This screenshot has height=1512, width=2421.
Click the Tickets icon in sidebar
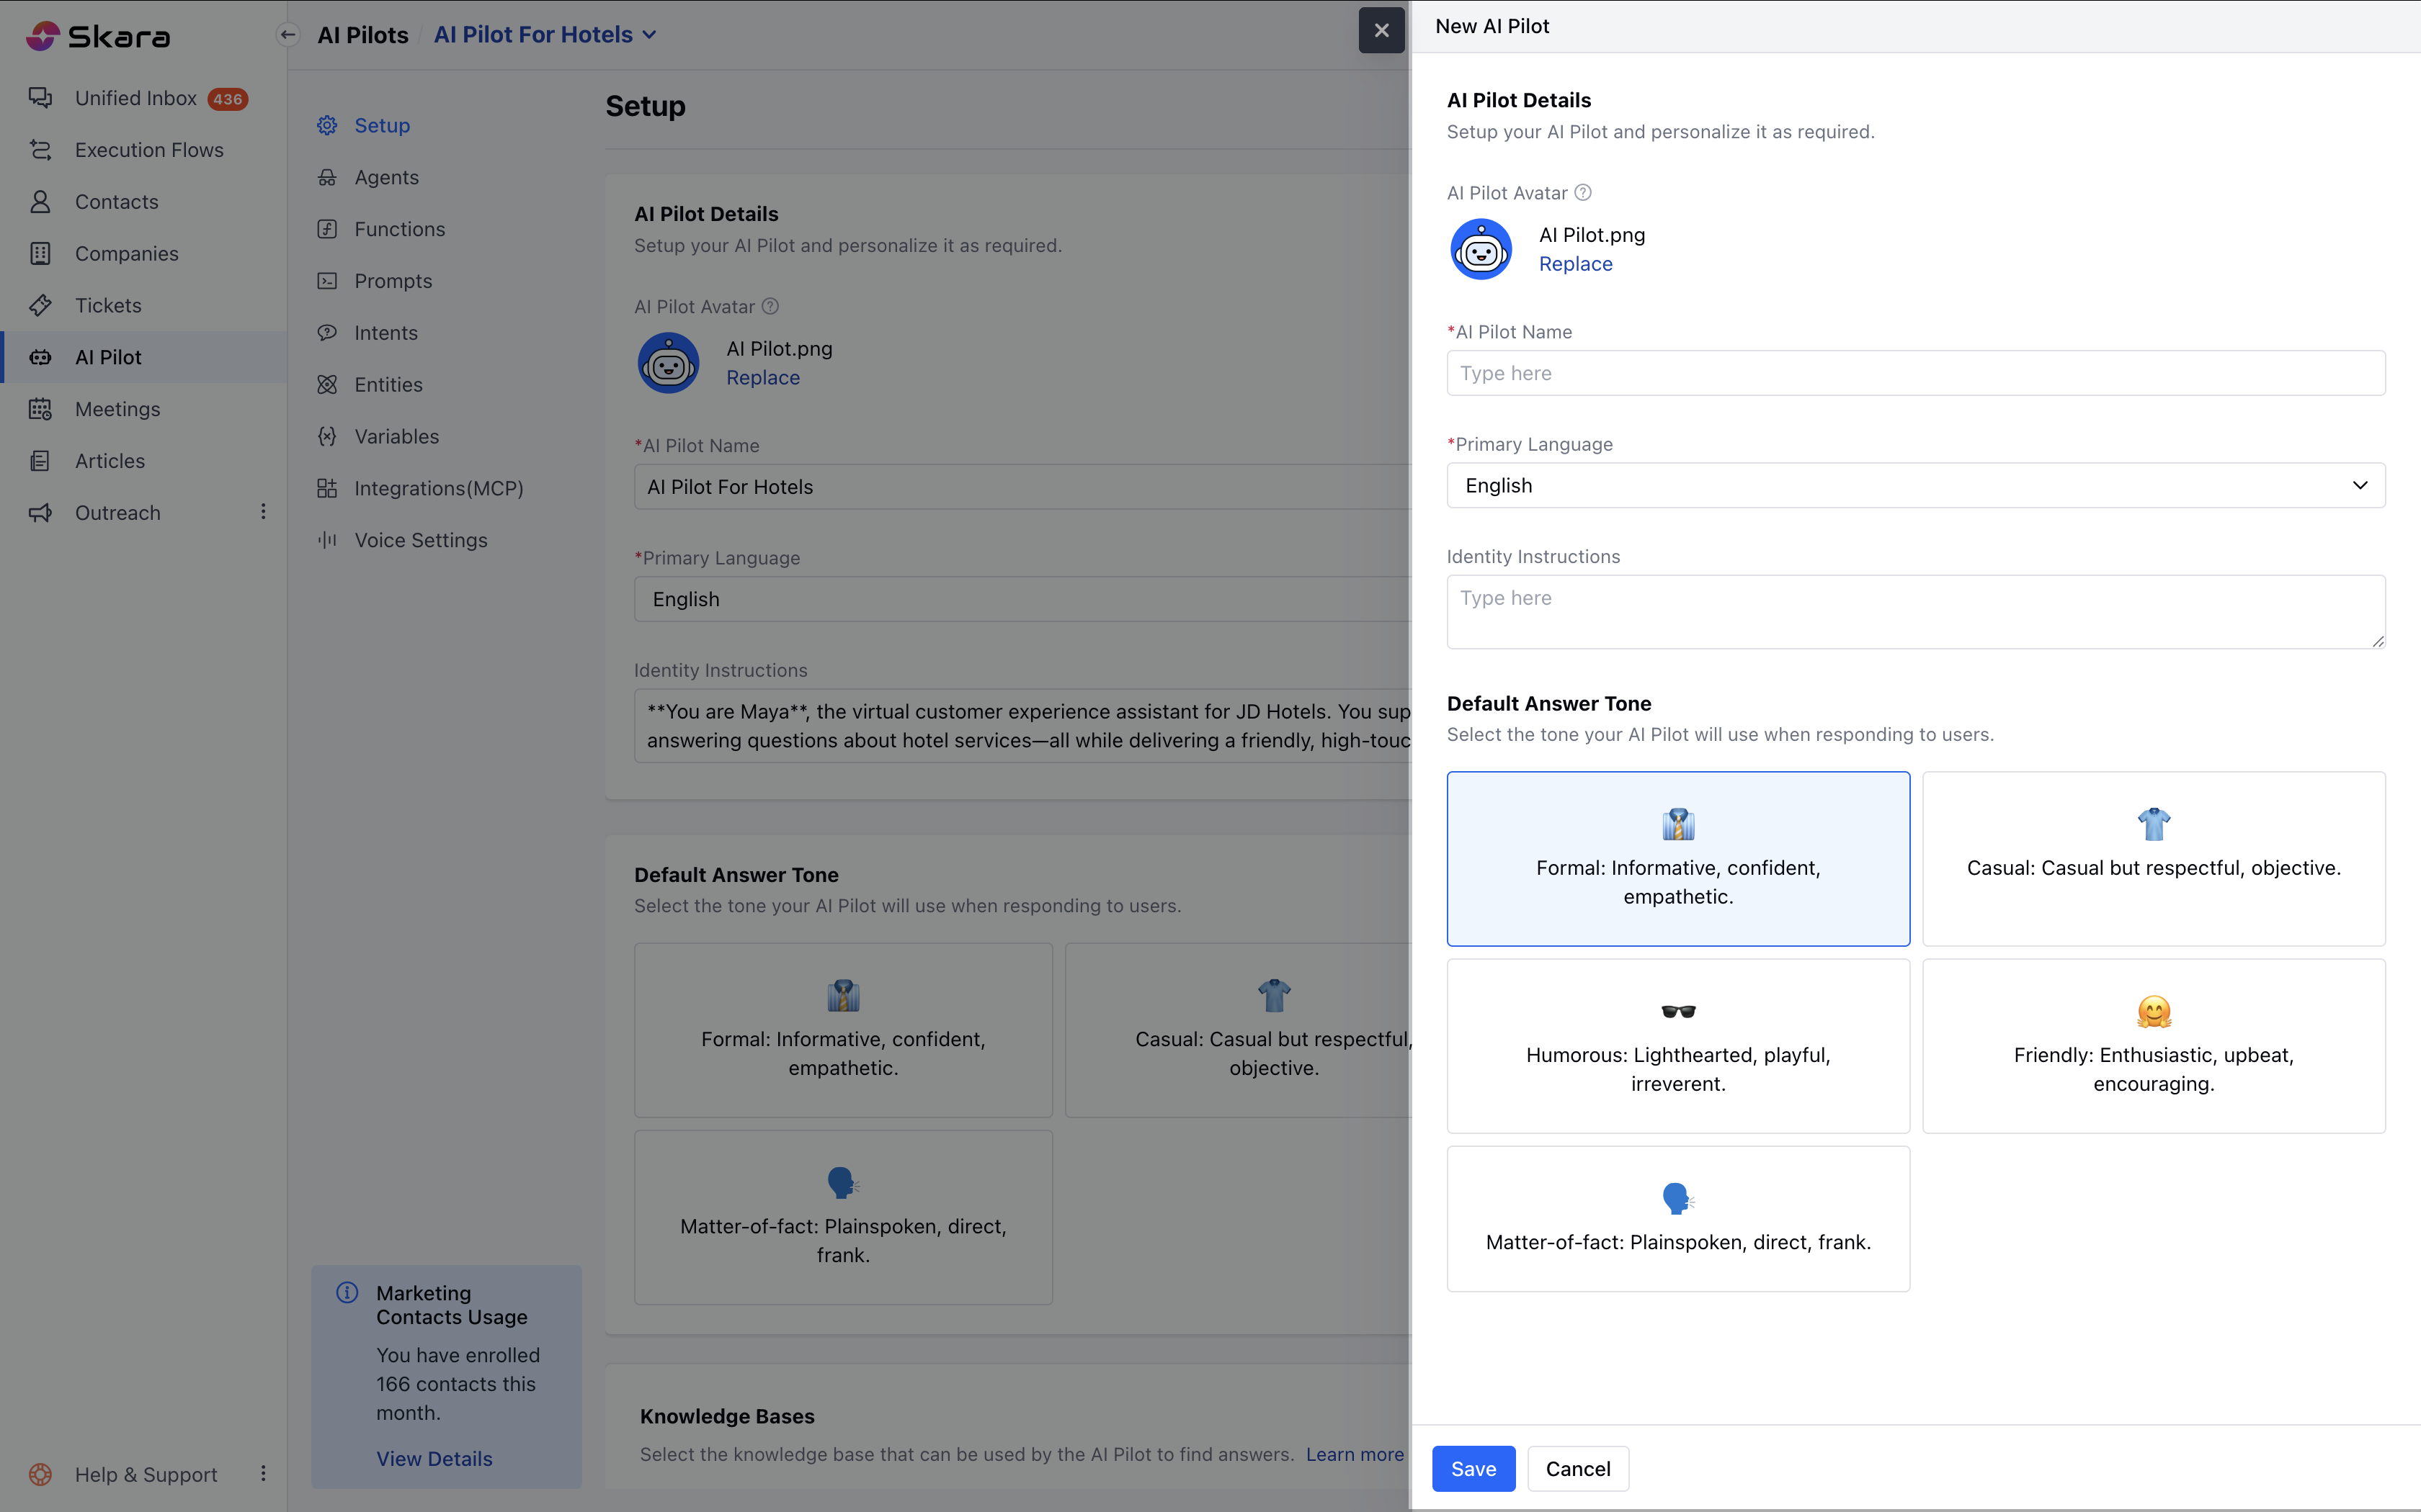(40, 305)
